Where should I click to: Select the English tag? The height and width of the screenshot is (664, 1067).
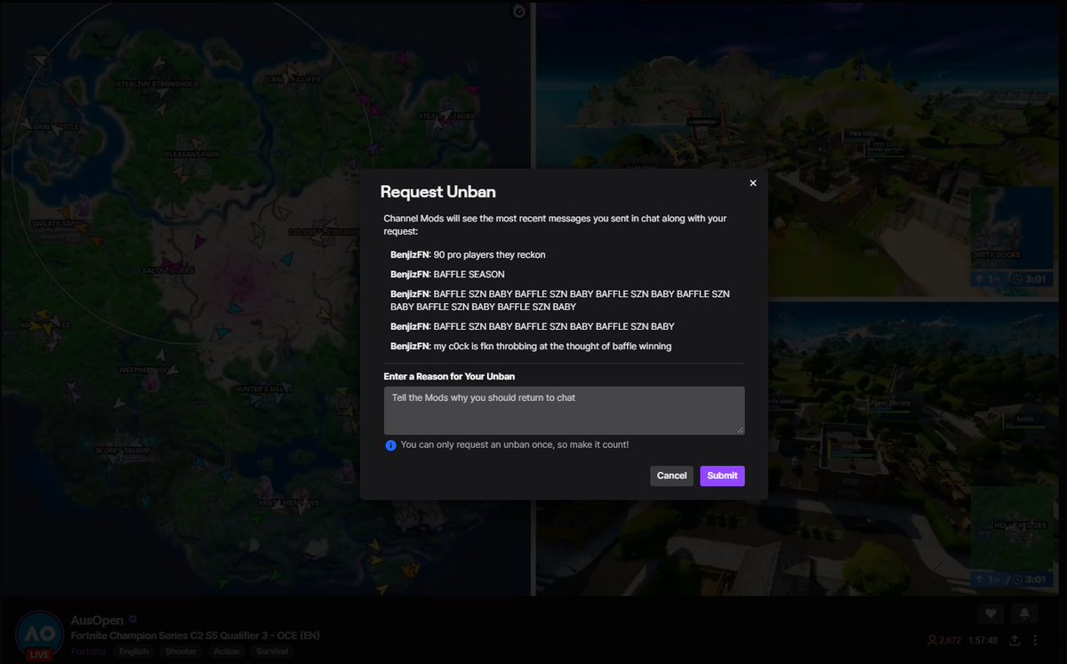[133, 652]
